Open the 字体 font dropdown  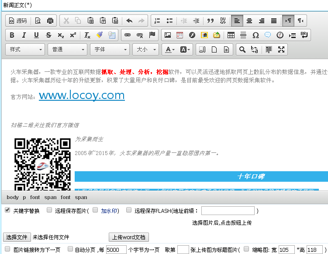tap(110, 49)
